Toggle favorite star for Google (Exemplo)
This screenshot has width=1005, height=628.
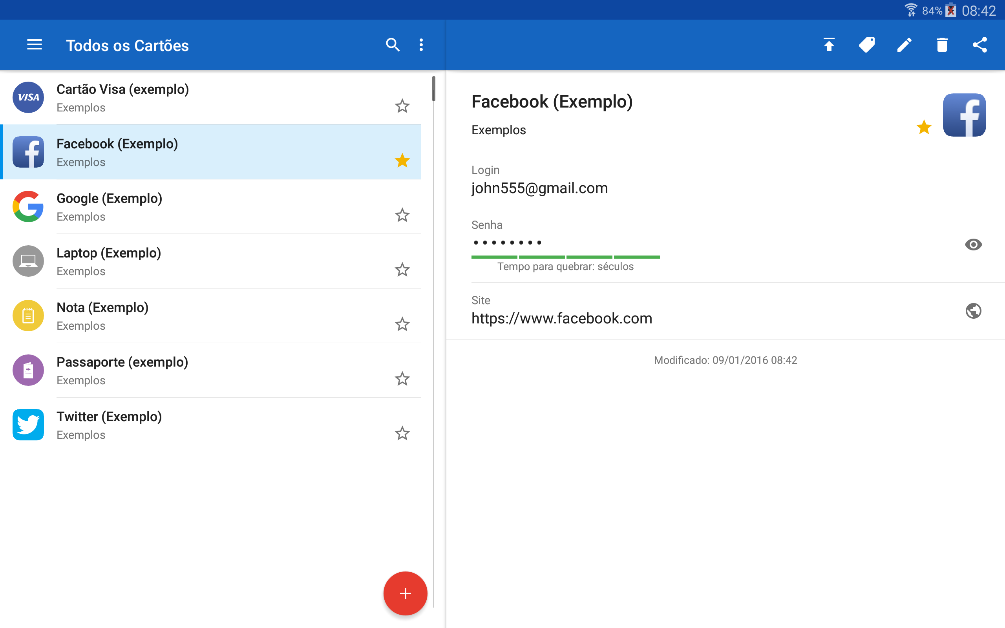coord(402,215)
